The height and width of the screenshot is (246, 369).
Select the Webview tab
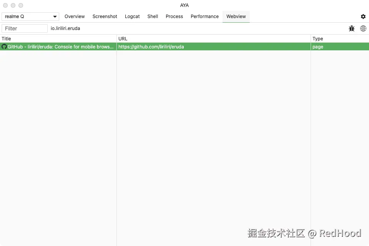[236, 17]
